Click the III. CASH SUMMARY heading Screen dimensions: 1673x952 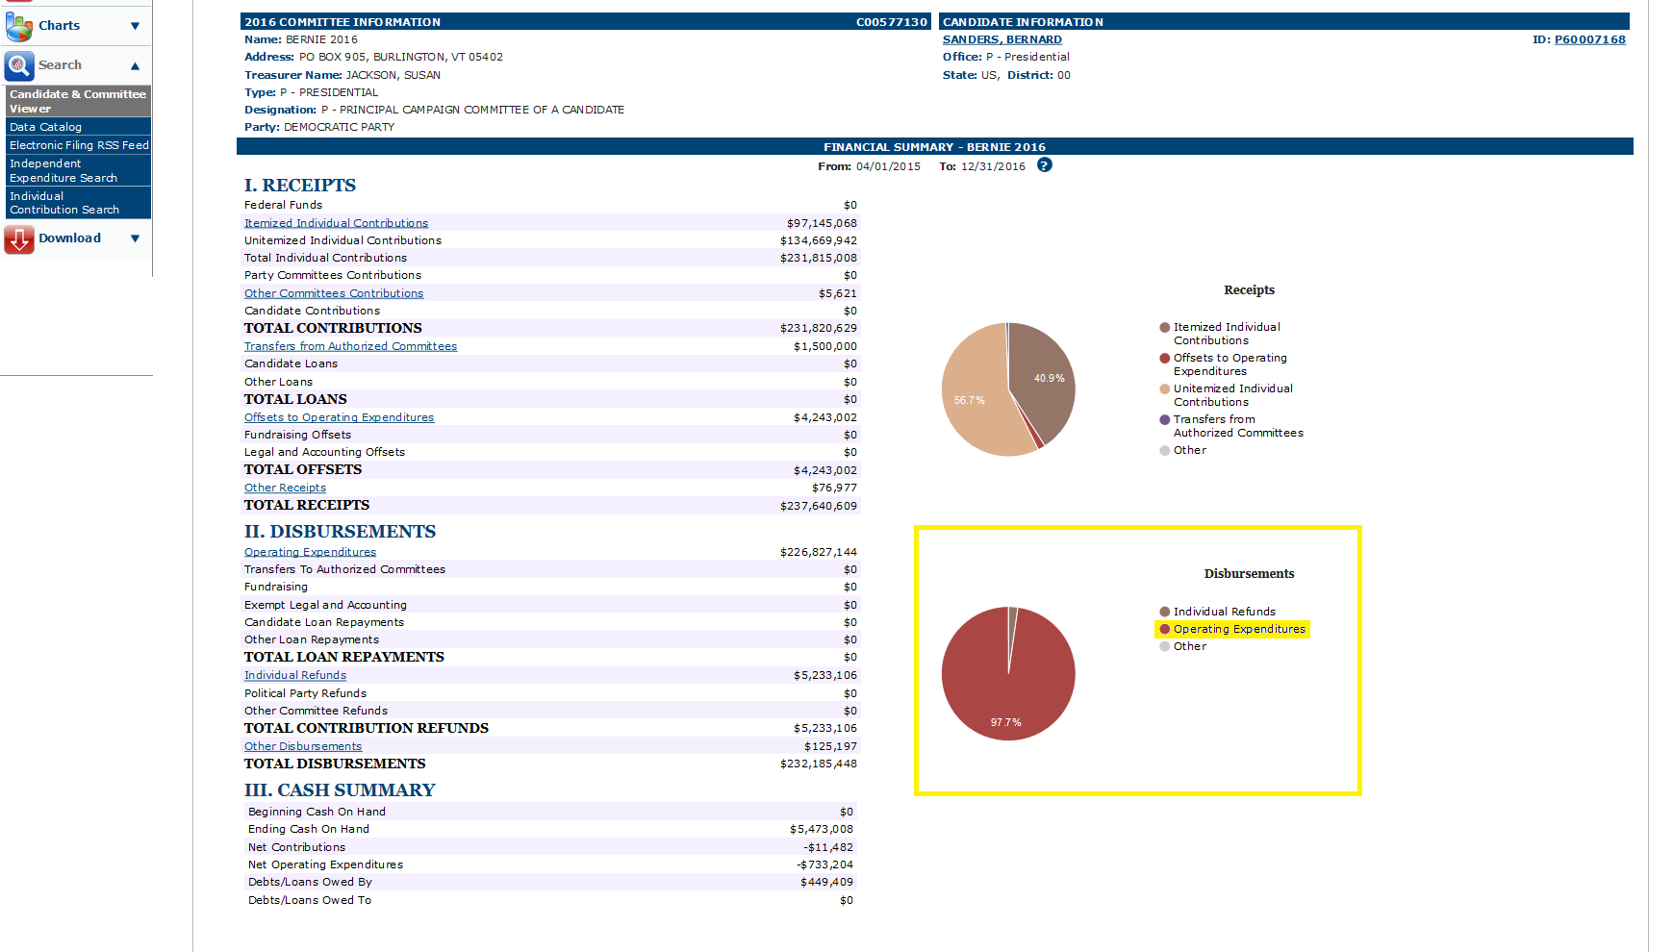pyautogui.click(x=340, y=790)
